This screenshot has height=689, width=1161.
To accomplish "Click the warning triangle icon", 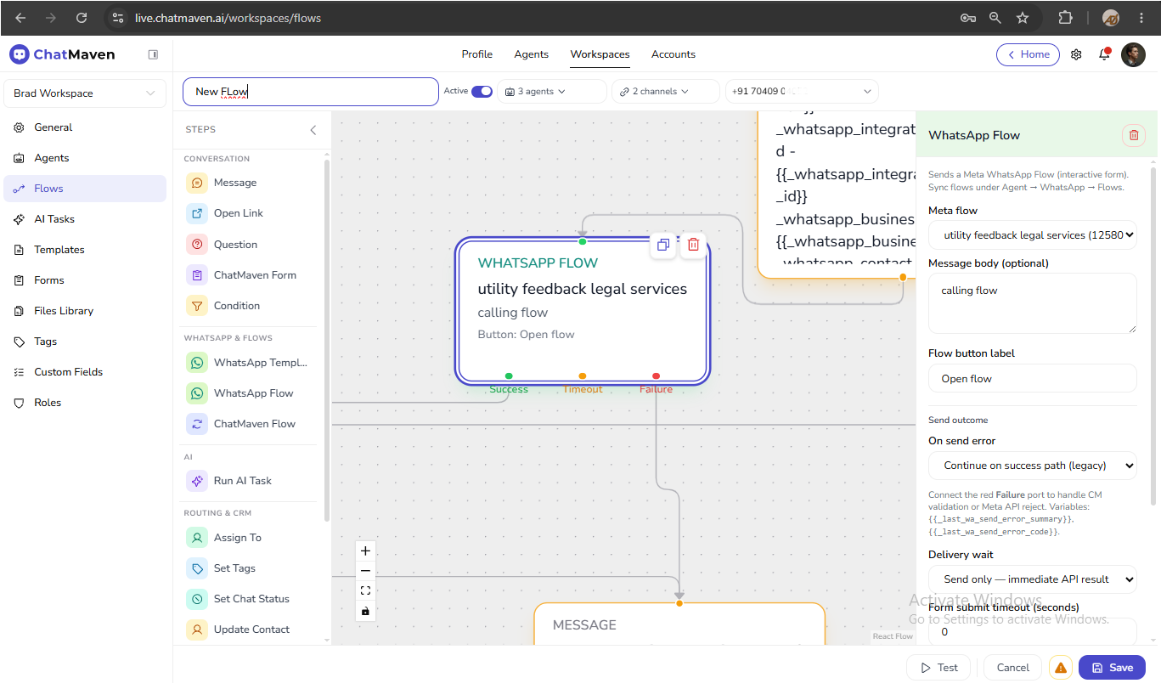I will point(1061,668).
